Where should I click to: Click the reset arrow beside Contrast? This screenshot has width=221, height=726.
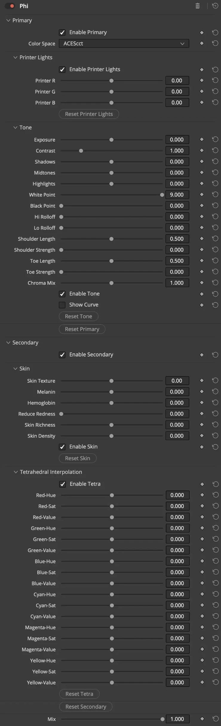[215, 150]
